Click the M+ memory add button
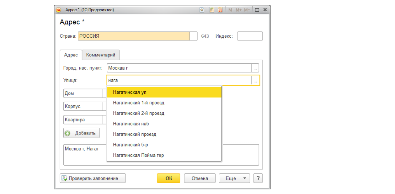This screenshot has width=395, height=194. tap(238, 10)
